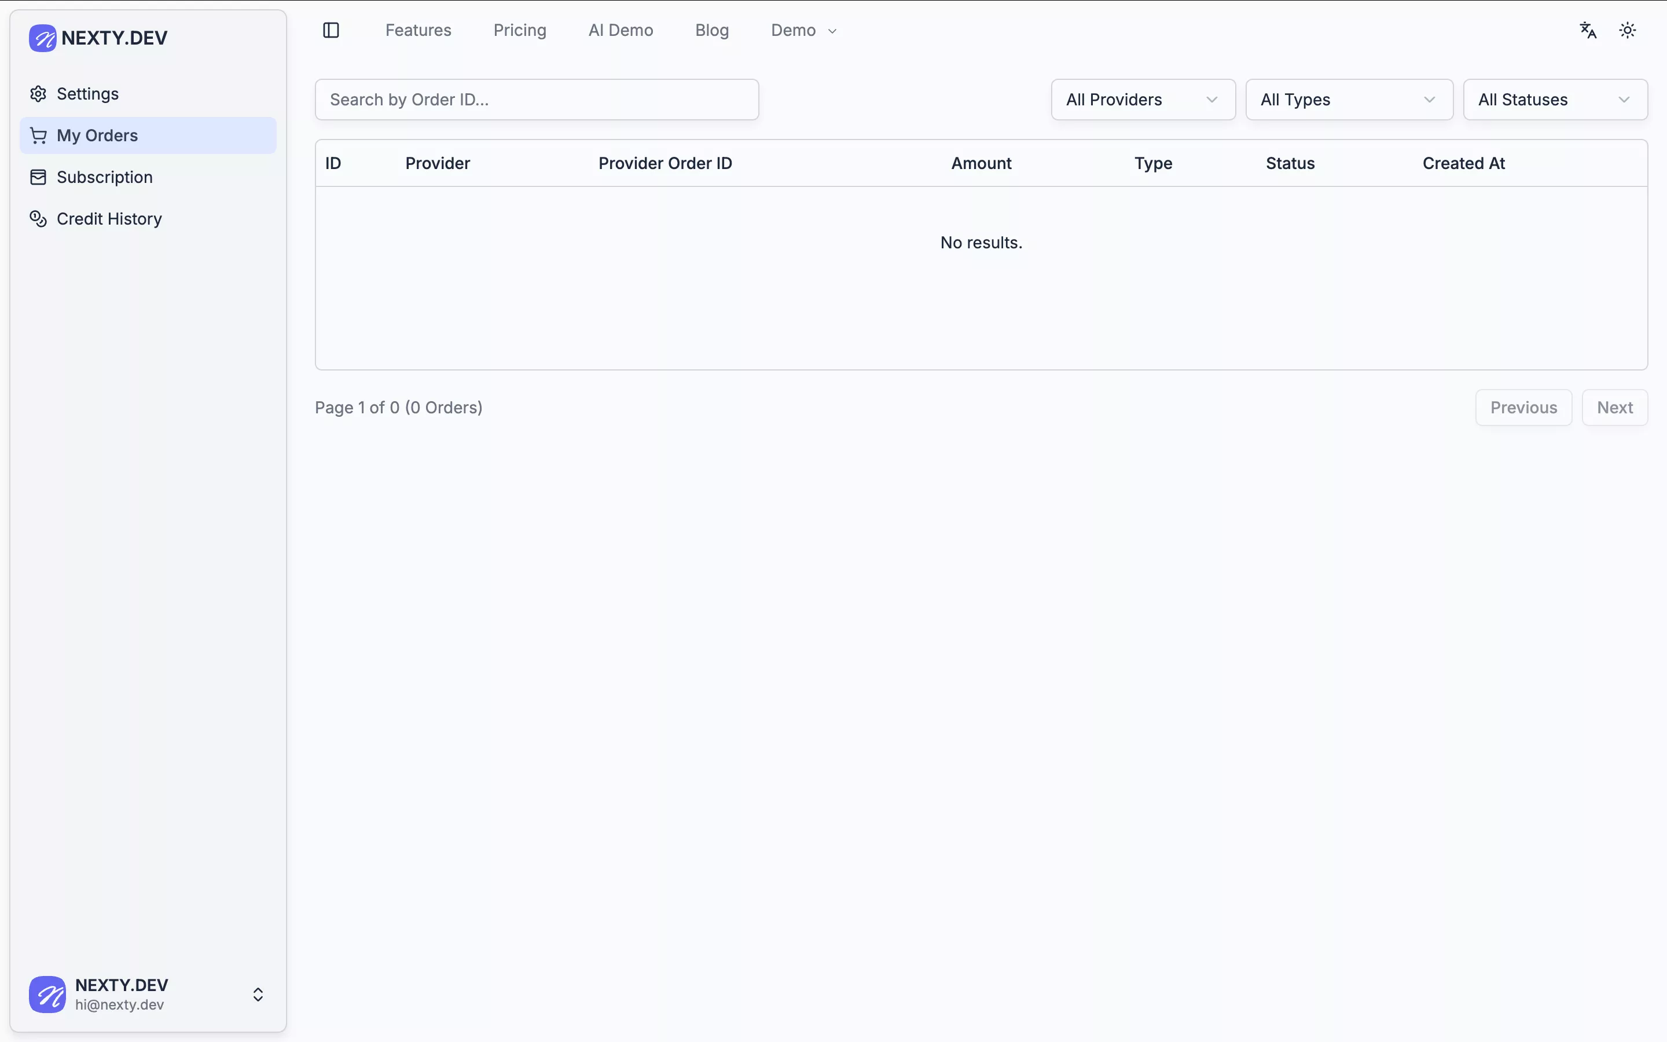
Task: Go to the Pricing page
Action: coord(519,30)
